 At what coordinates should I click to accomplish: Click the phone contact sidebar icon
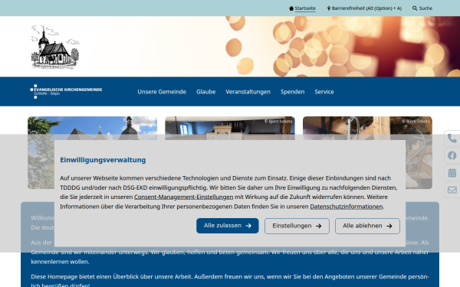click(452, 139)
